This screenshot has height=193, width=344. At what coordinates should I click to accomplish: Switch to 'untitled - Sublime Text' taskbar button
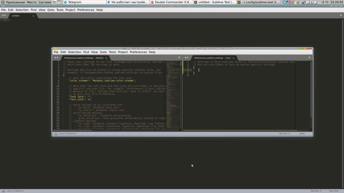click(x=215, y=2)
